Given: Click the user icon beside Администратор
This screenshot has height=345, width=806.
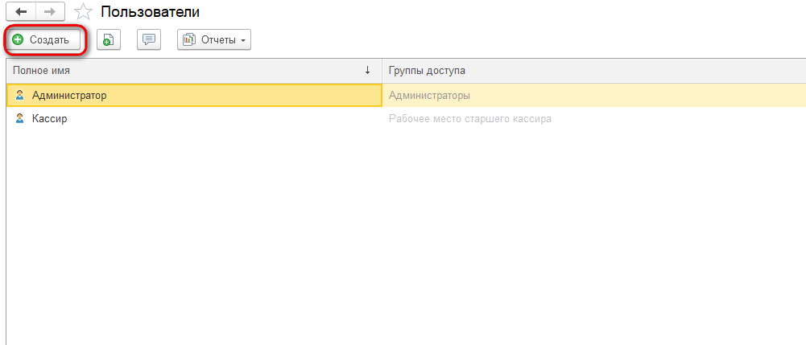Looking at the screenshot, I should (x=19, y=95).
